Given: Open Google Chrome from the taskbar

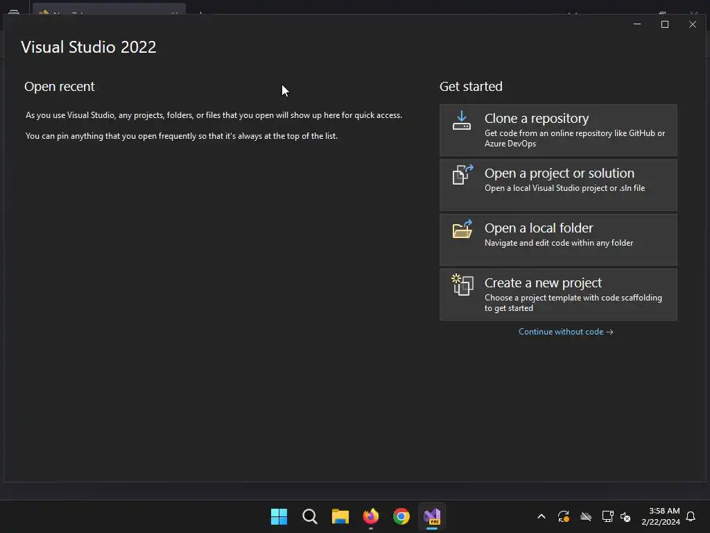Looking at the screenshot, I should [401, 516].
